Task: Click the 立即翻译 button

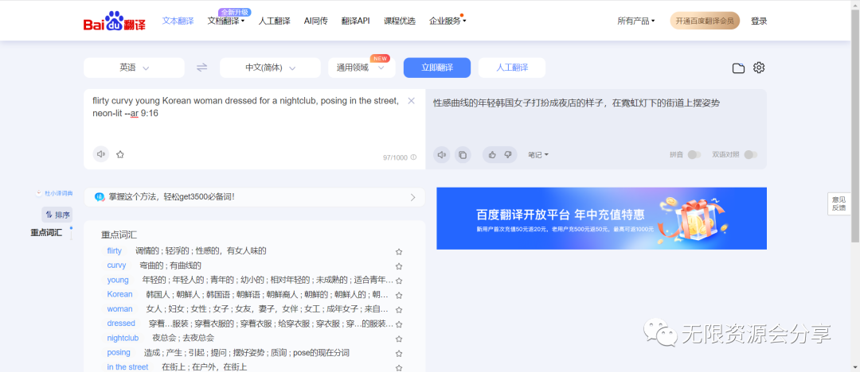Action: (x=437, y=68)
